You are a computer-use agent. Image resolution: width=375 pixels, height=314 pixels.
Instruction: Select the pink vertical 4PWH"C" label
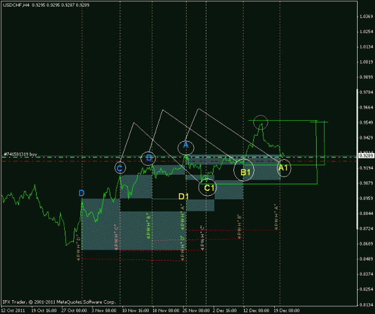tap(116, 237)
